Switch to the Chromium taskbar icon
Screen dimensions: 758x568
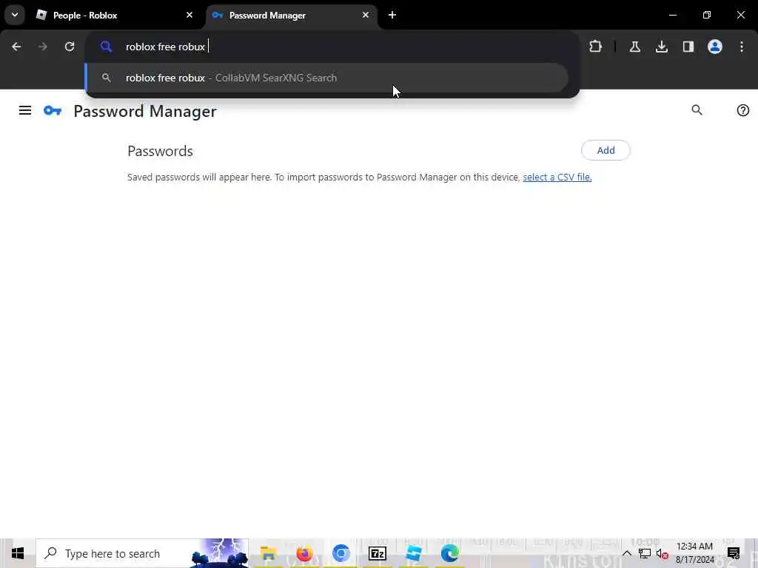point(341,553)
